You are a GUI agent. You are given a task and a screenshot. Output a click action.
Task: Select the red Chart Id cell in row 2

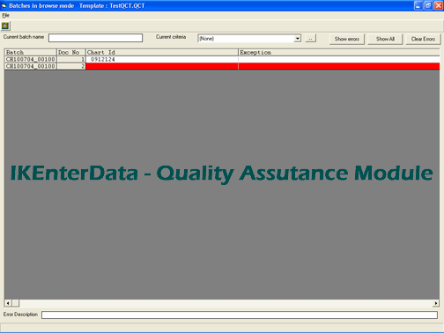pyautogui.click(x=162, y=66)
